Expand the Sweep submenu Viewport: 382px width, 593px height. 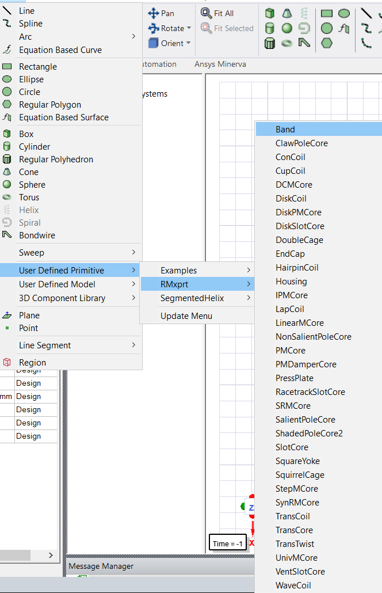click(133, 252)
